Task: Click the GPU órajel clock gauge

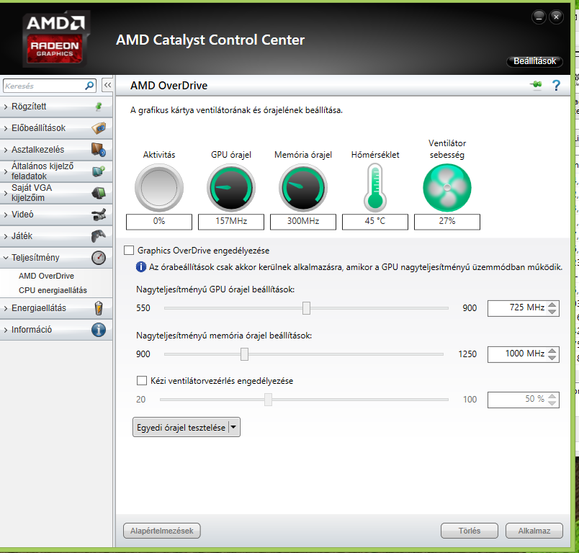Action: (231, 188)
